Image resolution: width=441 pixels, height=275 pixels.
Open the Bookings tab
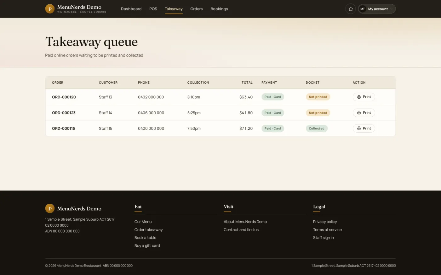[x=219, y=9]
